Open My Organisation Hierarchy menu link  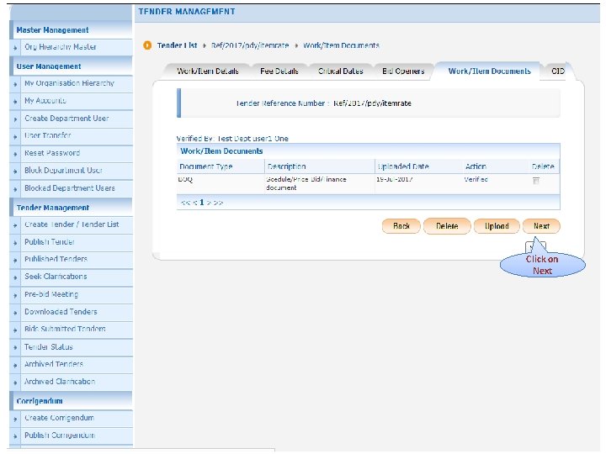click(x=69, y=83)
